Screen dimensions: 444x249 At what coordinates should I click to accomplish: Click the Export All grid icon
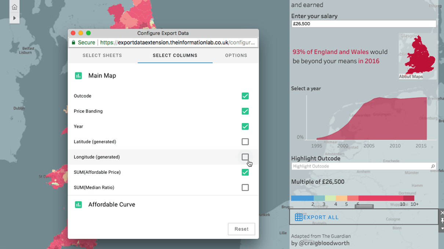(299, 217)
